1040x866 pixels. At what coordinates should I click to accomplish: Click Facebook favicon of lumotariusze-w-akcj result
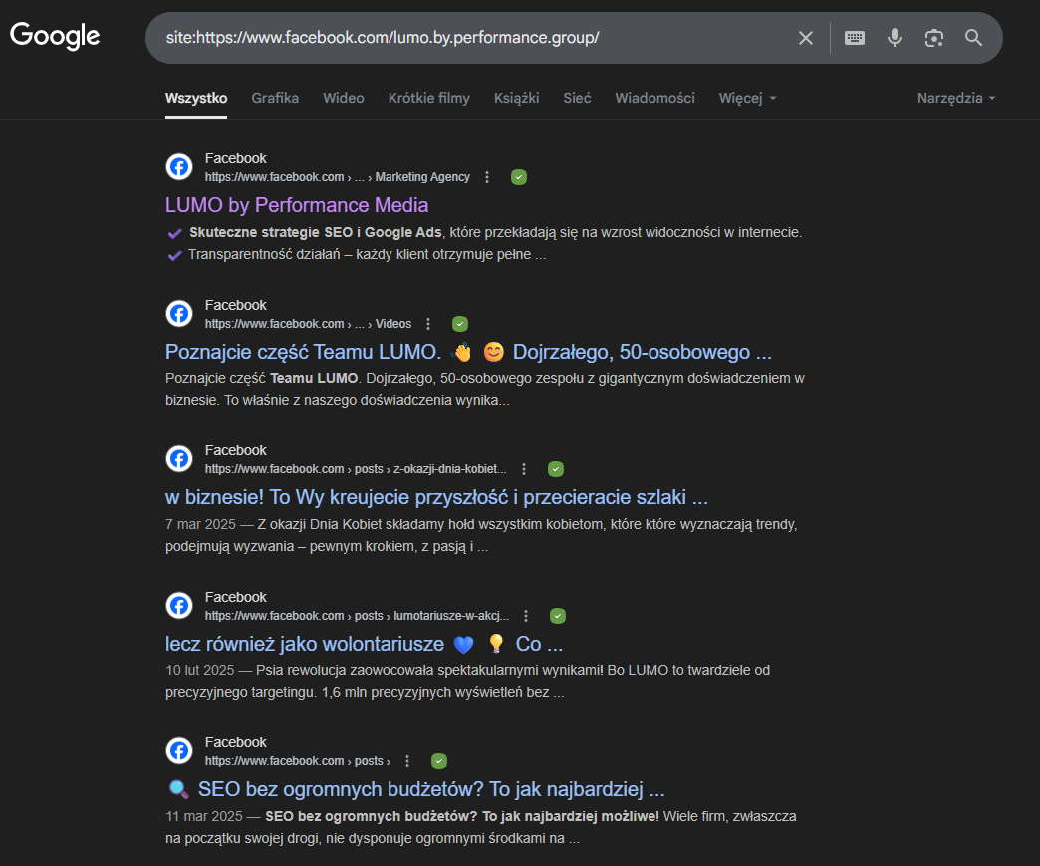click(179, 605)
